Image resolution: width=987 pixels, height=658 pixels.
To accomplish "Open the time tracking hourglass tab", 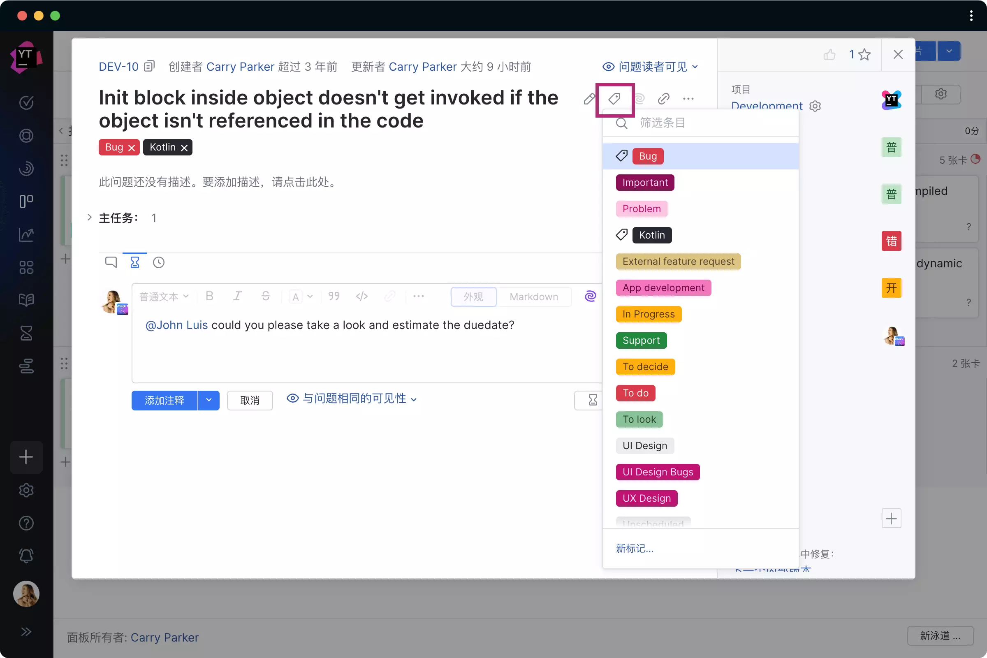I will click(135, 263).
